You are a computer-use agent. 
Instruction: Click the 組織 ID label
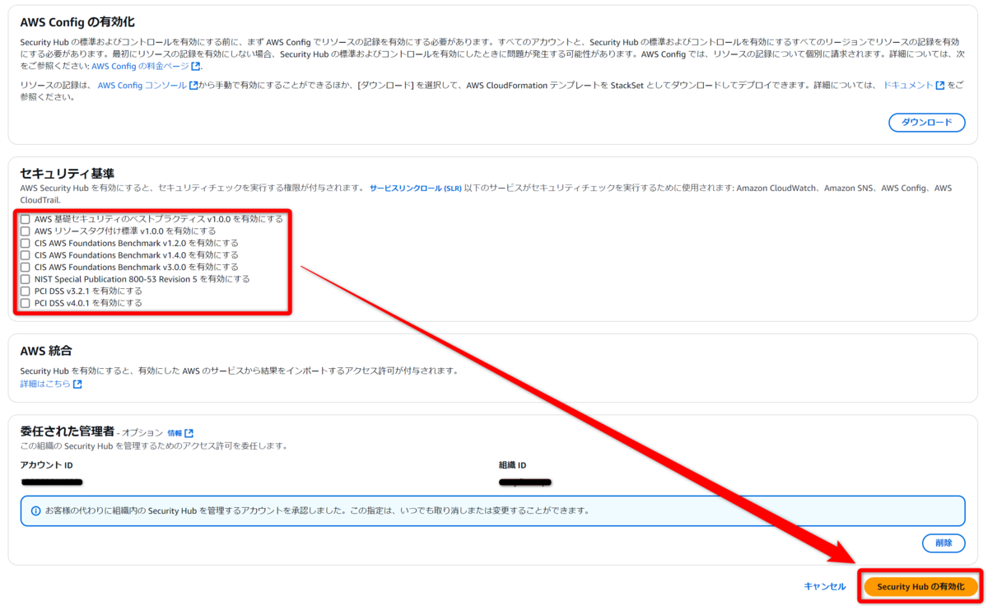click(x=512, y=465)
